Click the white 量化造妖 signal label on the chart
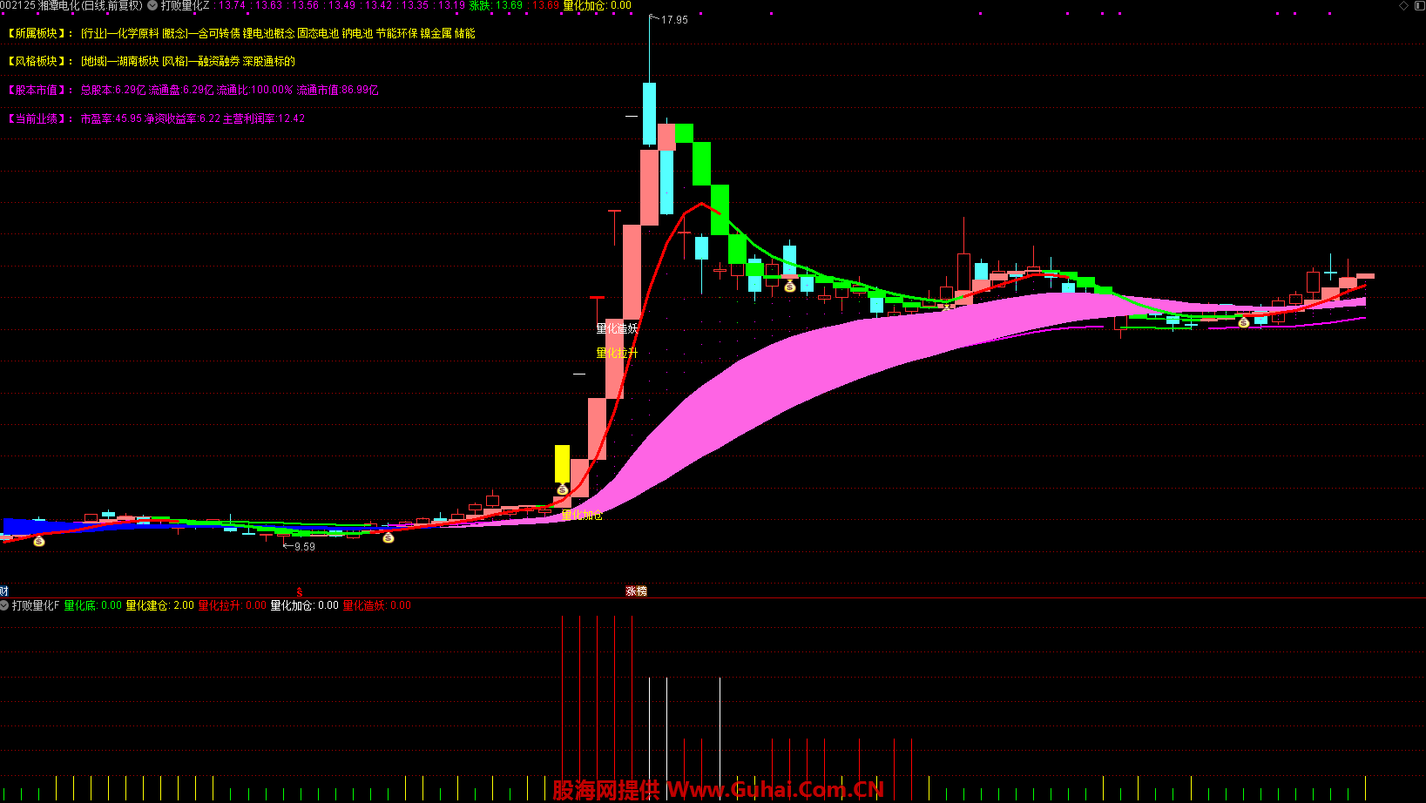 click(618, 328)
